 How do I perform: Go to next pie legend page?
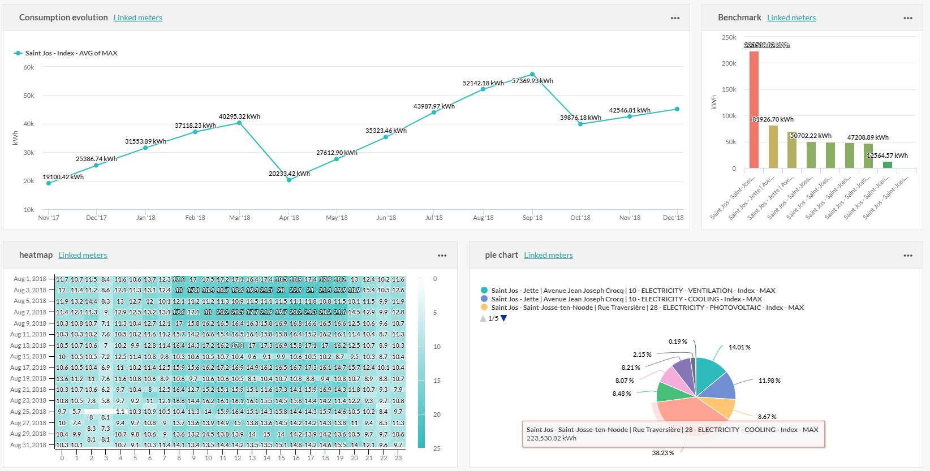[504, 318]
